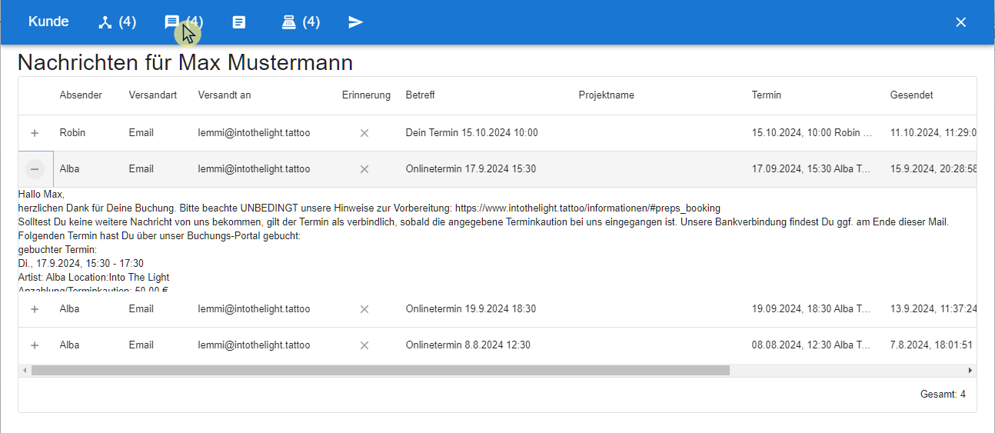Click the 'Gesamt: 4' total text
Screen dimensions: 995x433
[943, 395]
